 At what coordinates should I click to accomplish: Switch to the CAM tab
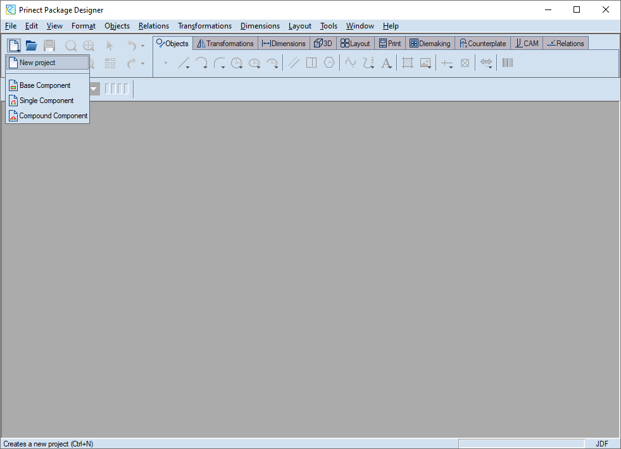tap(527, 44)
